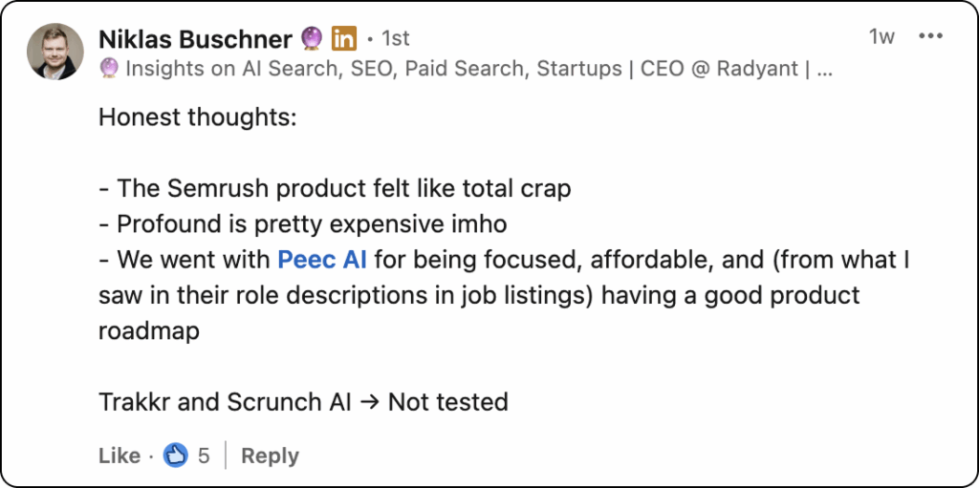Image resolution: width=979 pixels, height=488 pixels.
Task: Click the Trakkr and Scrunch AI text
Action: (225, 402)
